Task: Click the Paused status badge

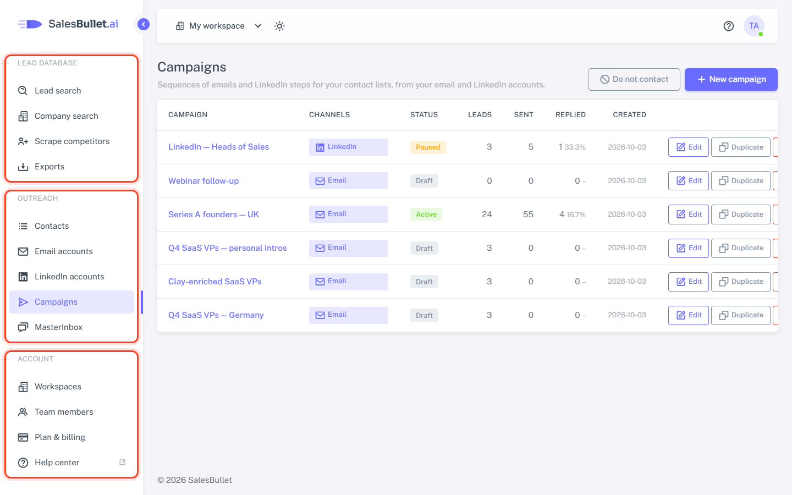Action: 428,147
